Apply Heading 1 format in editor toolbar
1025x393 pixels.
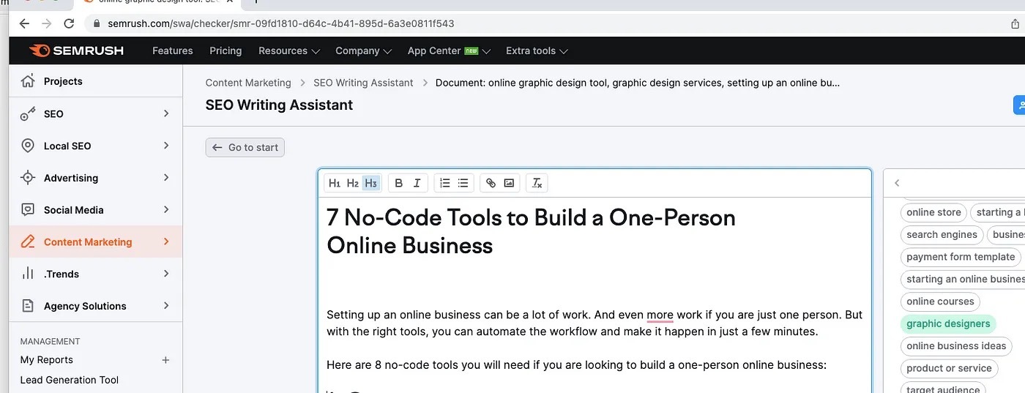(335, 183)
